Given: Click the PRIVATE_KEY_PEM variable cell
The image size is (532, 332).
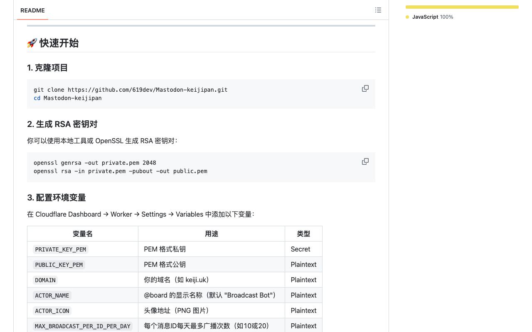Looking at the screenshot, I should [83, 249].
